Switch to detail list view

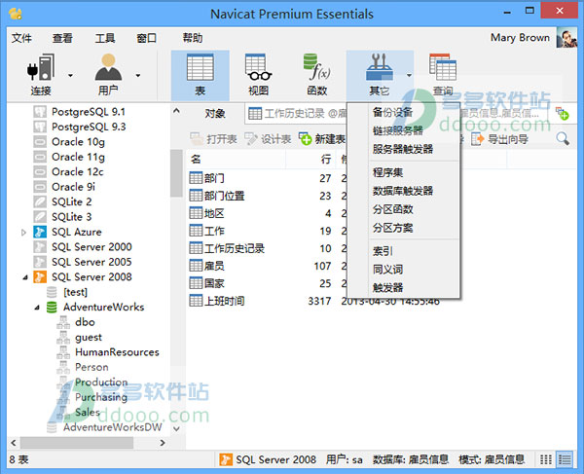click(565, 459)
